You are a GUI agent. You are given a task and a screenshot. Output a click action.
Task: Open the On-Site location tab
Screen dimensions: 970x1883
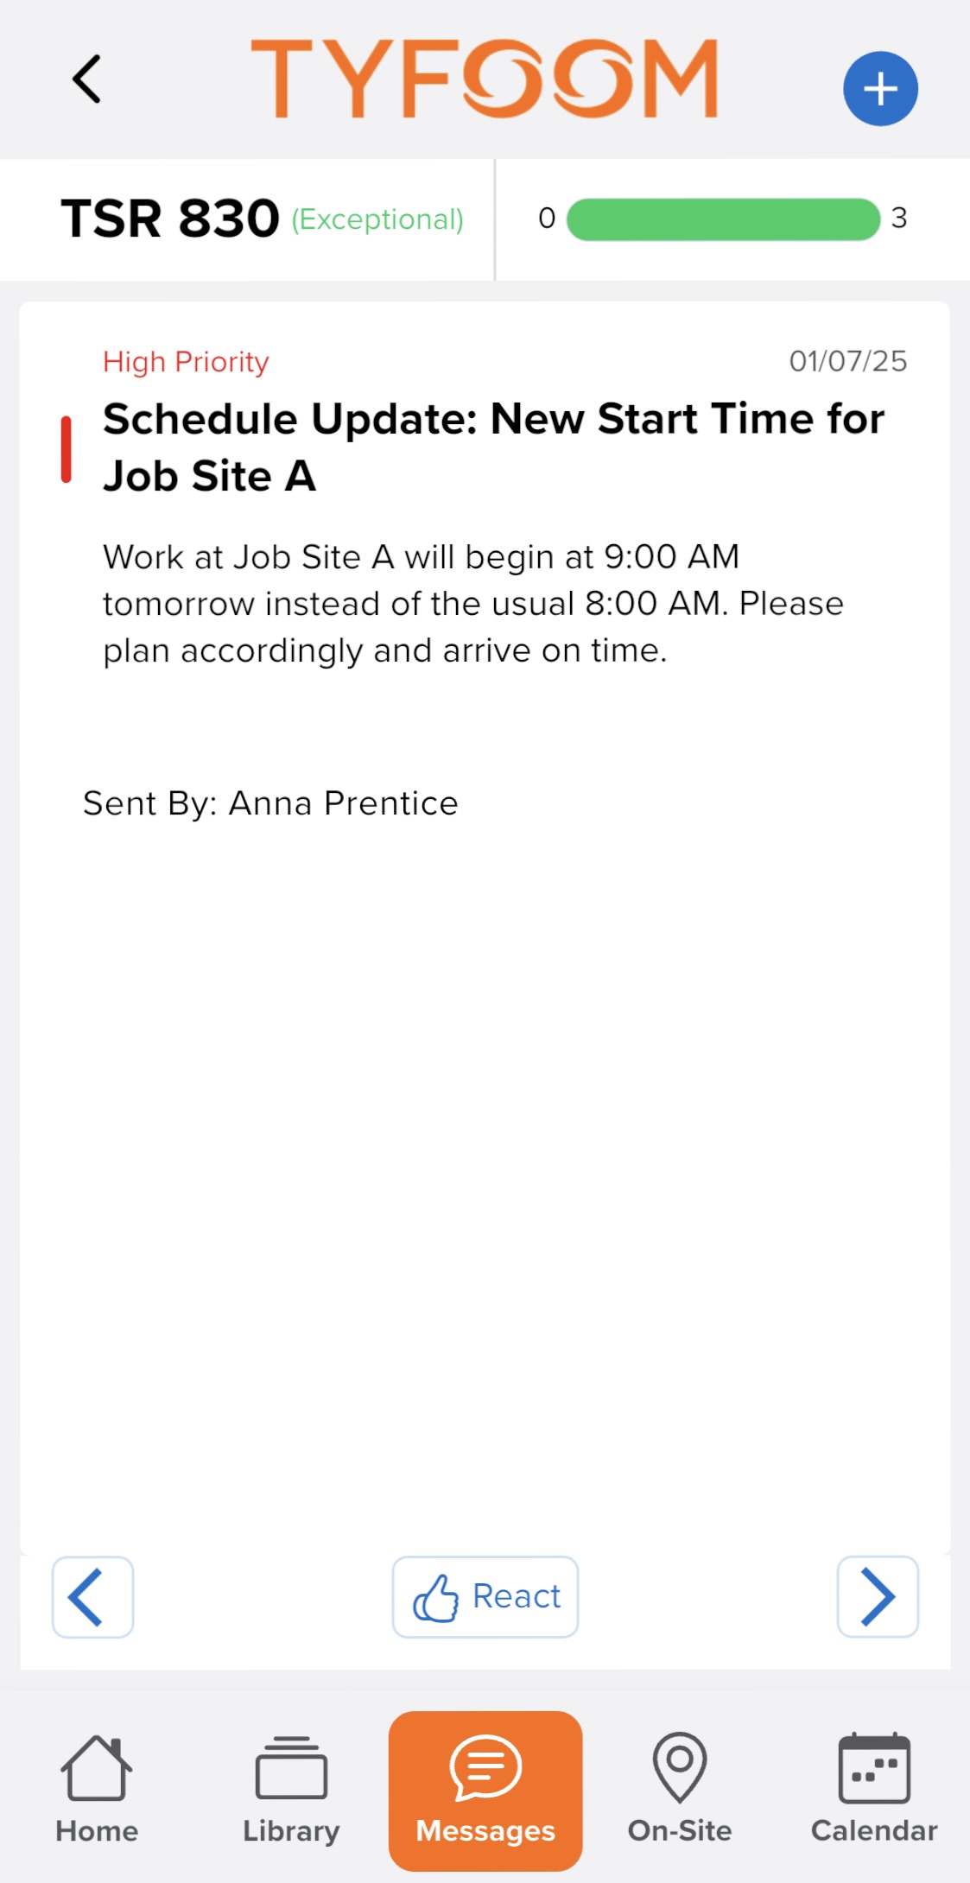point(680,1790)
